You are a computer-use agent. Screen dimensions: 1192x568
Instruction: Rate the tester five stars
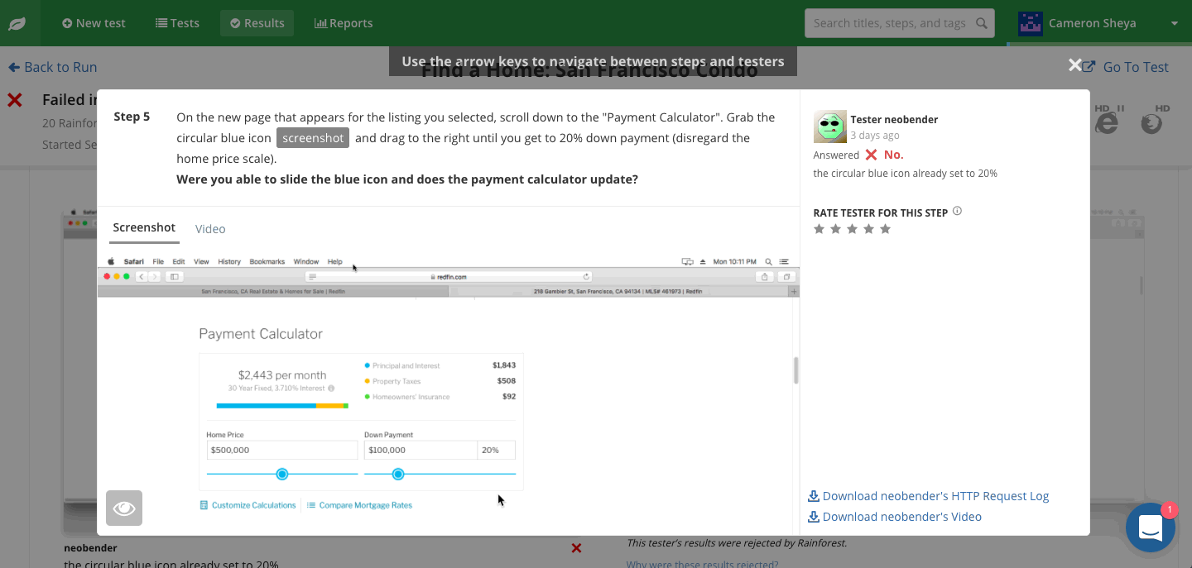pos(886,229)
